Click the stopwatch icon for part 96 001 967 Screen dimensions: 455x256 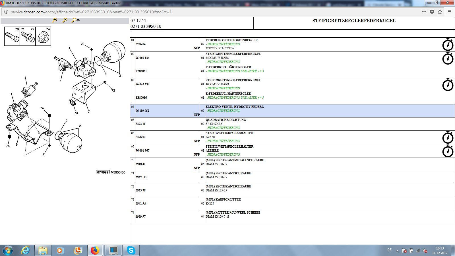(448, 151)
